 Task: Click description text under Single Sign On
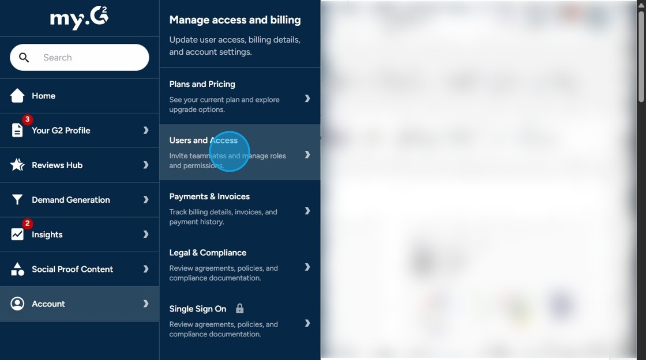click(x=224, y=329)
